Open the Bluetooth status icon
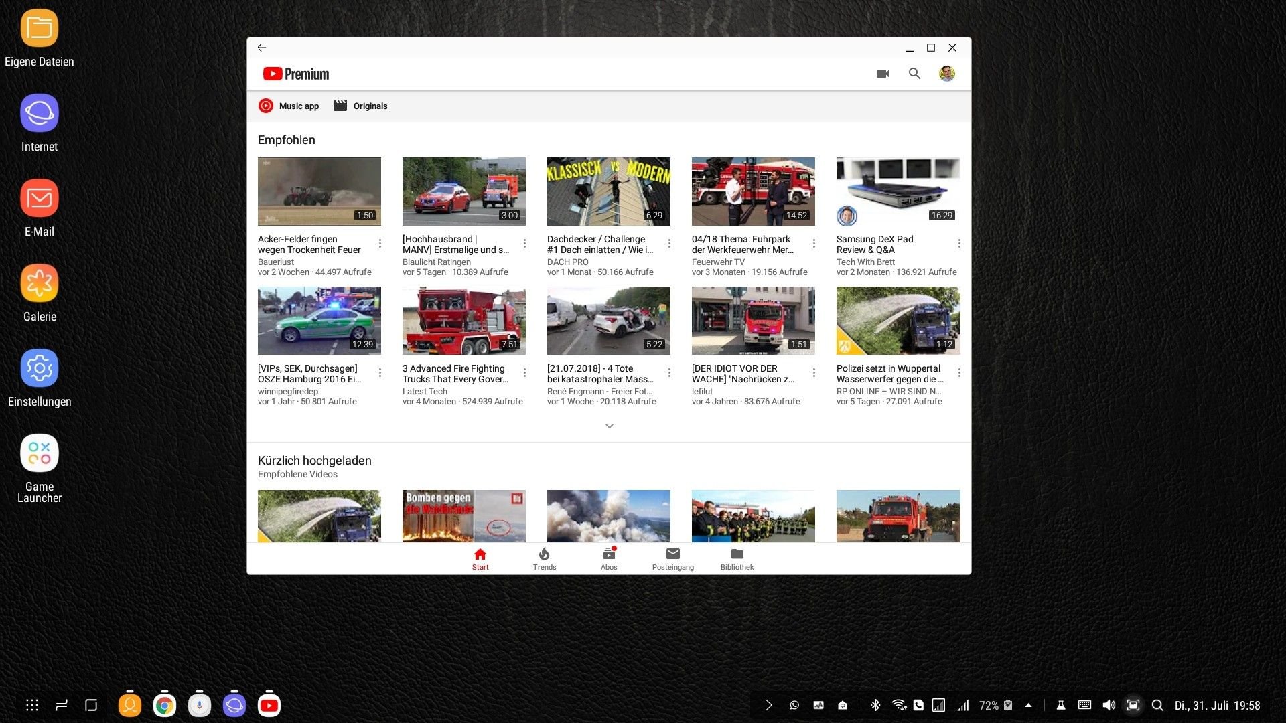This screenshot has height=723, width=1286. point(875,705)
